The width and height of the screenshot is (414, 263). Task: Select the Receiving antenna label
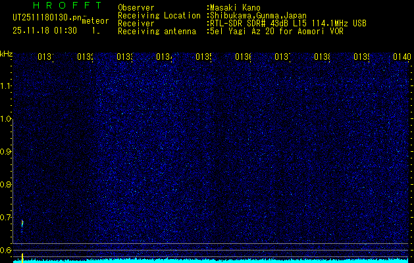(157, 32)
